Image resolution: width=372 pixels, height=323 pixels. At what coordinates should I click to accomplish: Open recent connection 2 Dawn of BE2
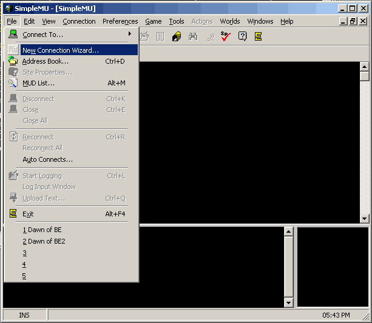(x=71, y=241)
